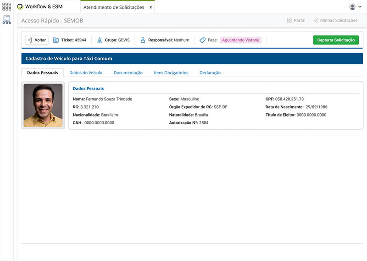Click the workflow hierarchy sidebar icon
This screenshot has width=367, height=261.
tap(6, 20)
